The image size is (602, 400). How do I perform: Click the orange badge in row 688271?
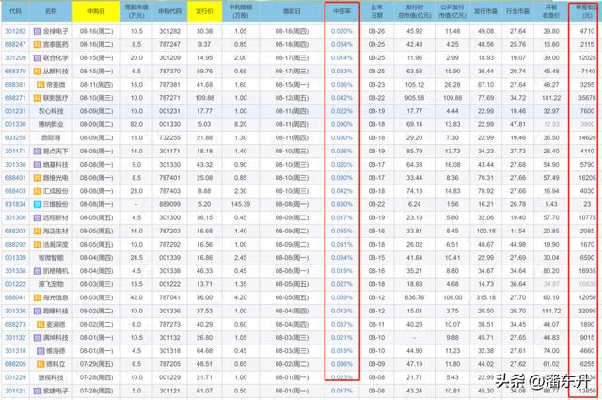[38, 98]
